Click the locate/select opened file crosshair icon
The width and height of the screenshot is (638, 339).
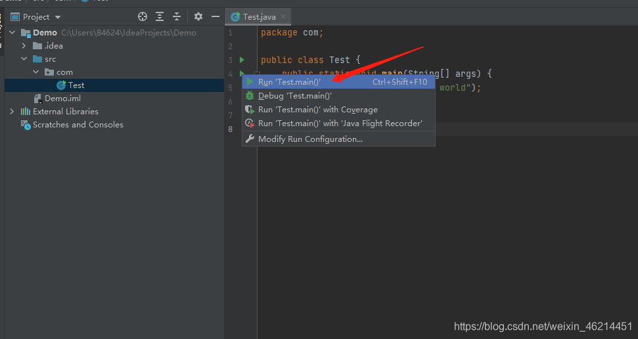tap(143, 16)
